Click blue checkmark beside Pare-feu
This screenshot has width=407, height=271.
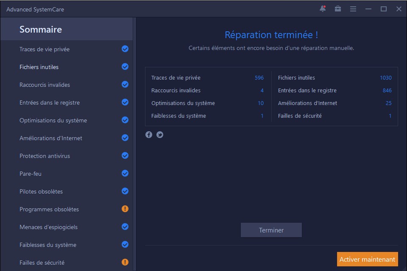tap(125, 173)
